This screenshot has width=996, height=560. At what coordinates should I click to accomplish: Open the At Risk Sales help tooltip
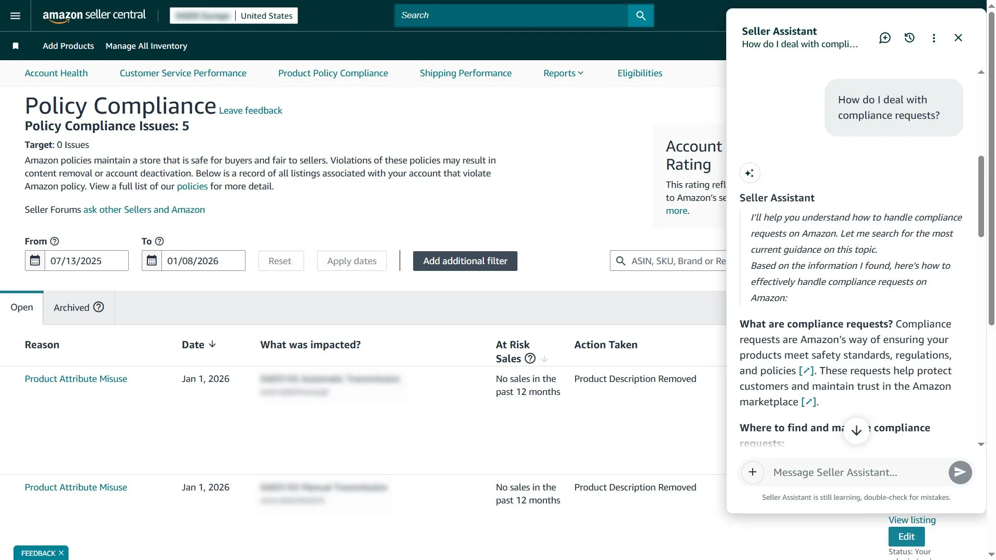tap(529, 358)
